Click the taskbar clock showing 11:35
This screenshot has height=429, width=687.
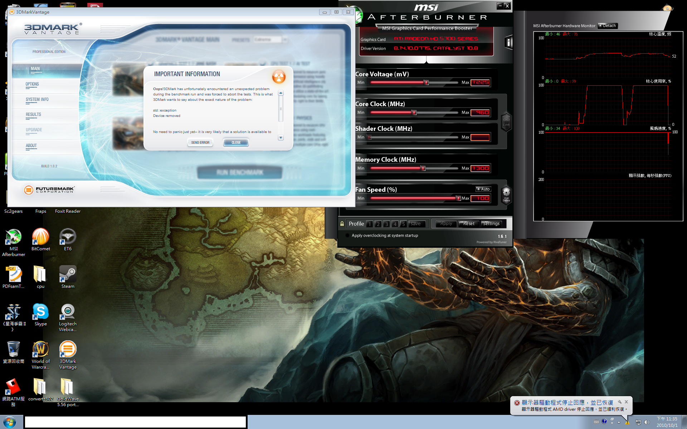point(667,422)
